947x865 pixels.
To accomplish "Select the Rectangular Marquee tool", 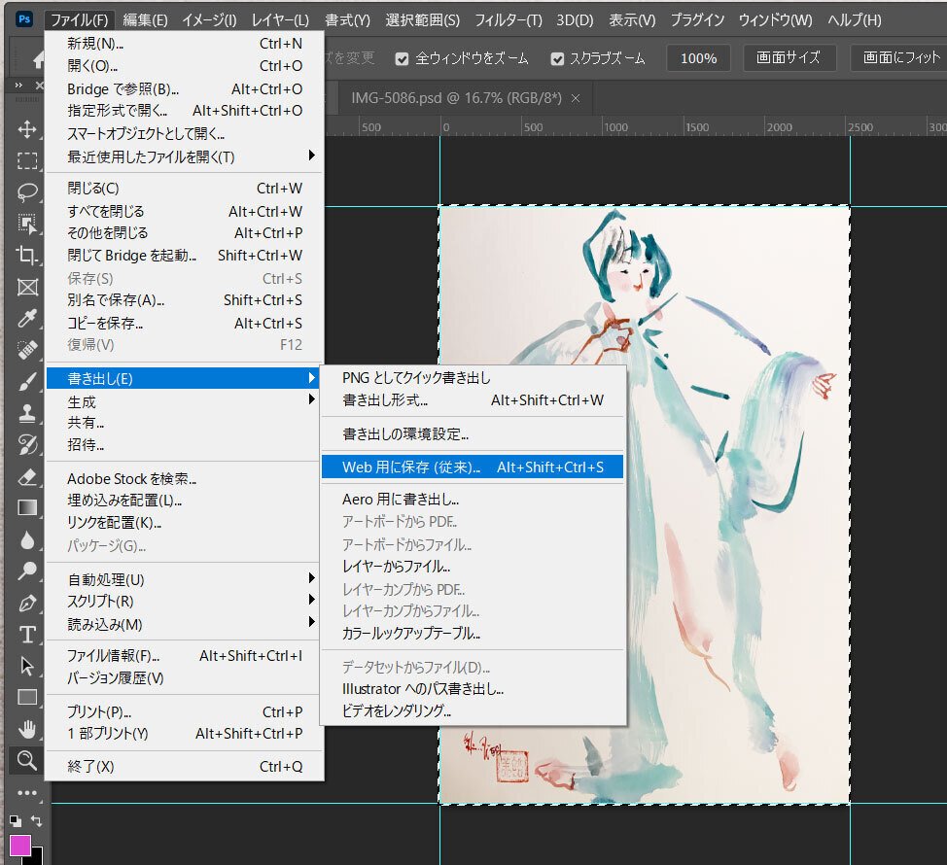I will point(27,160).
